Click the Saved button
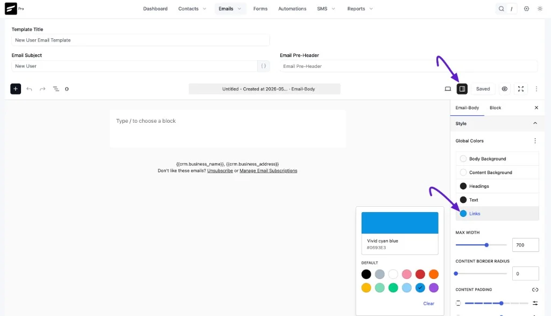551x316 pixels. coord(483,89)
